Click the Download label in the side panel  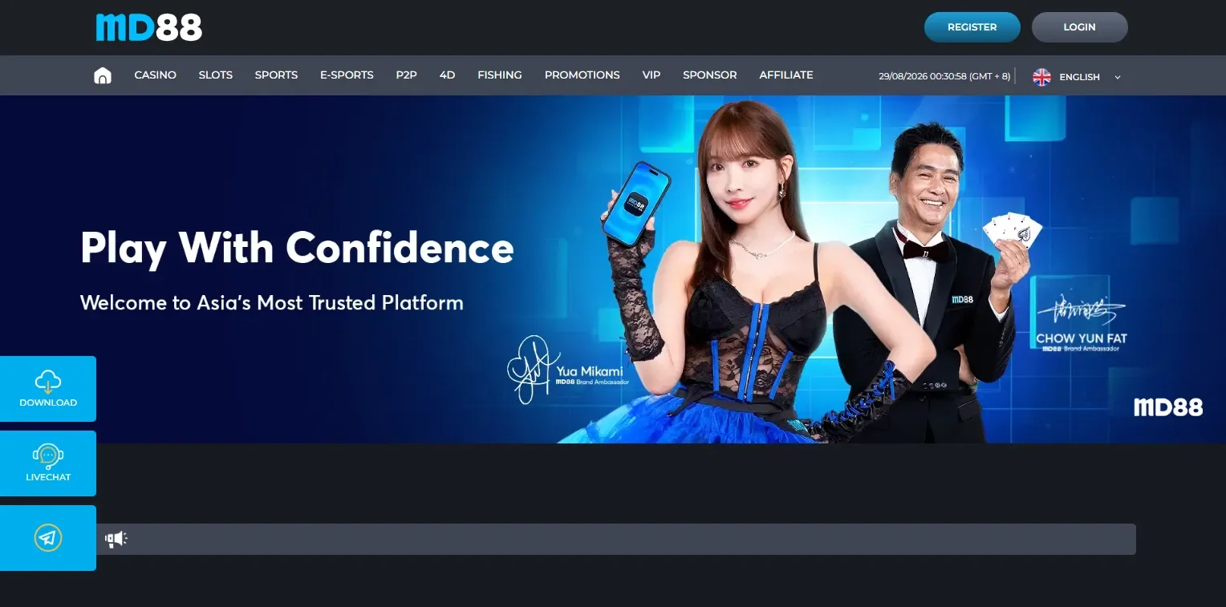point(48,403)
